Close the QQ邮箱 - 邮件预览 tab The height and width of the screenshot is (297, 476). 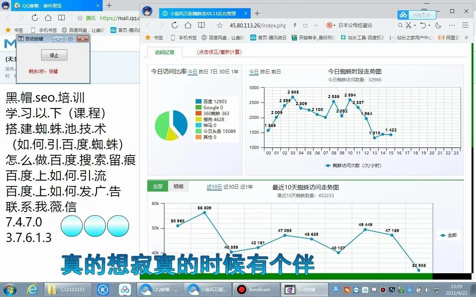point(98,6)
